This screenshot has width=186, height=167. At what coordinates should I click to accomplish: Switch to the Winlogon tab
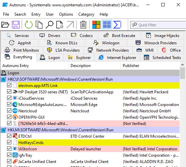click(106, 43)
